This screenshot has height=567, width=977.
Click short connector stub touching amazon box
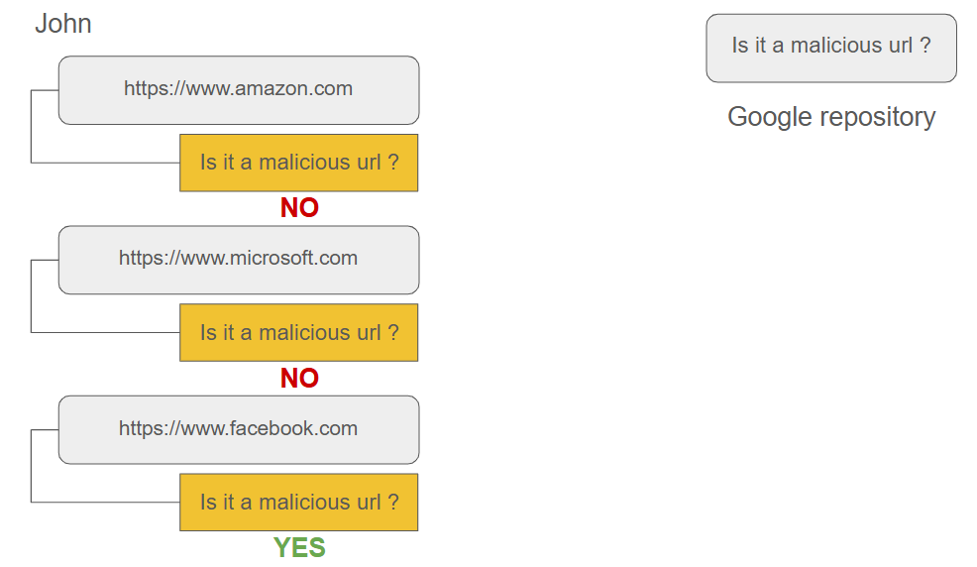[45, 90]
